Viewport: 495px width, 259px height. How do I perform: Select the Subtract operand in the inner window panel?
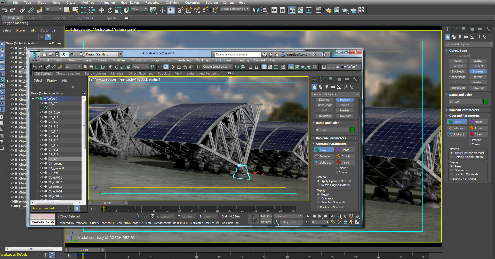click(x=323, y=163)
